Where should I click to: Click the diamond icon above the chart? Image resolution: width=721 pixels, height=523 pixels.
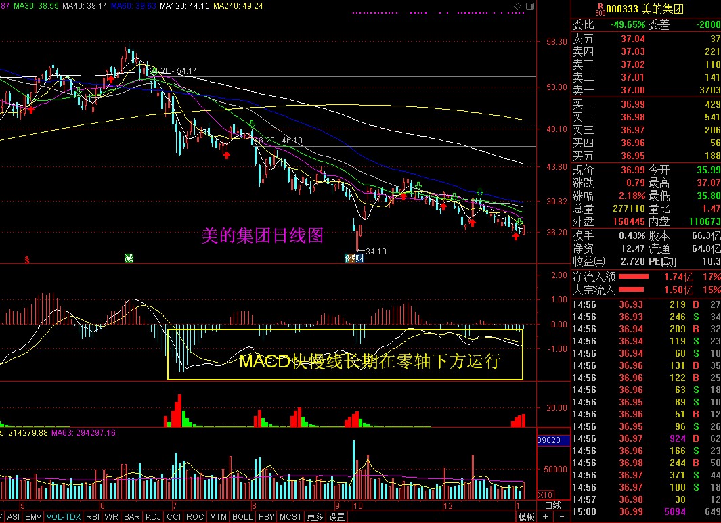[x=517, y=7]
